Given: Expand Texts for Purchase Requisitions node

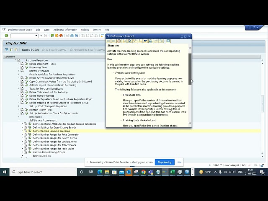Looking at the screenshot, I should click(x=19, y=88).
